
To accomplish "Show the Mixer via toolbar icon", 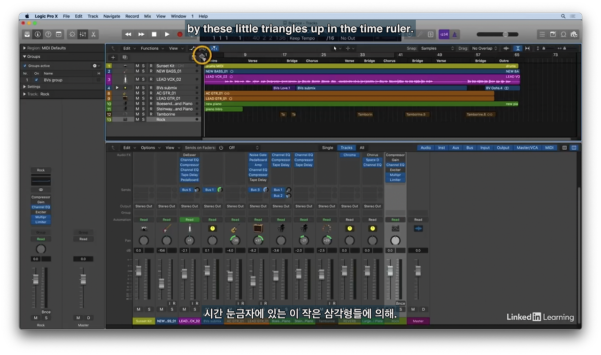I will (x=83, y=34).
